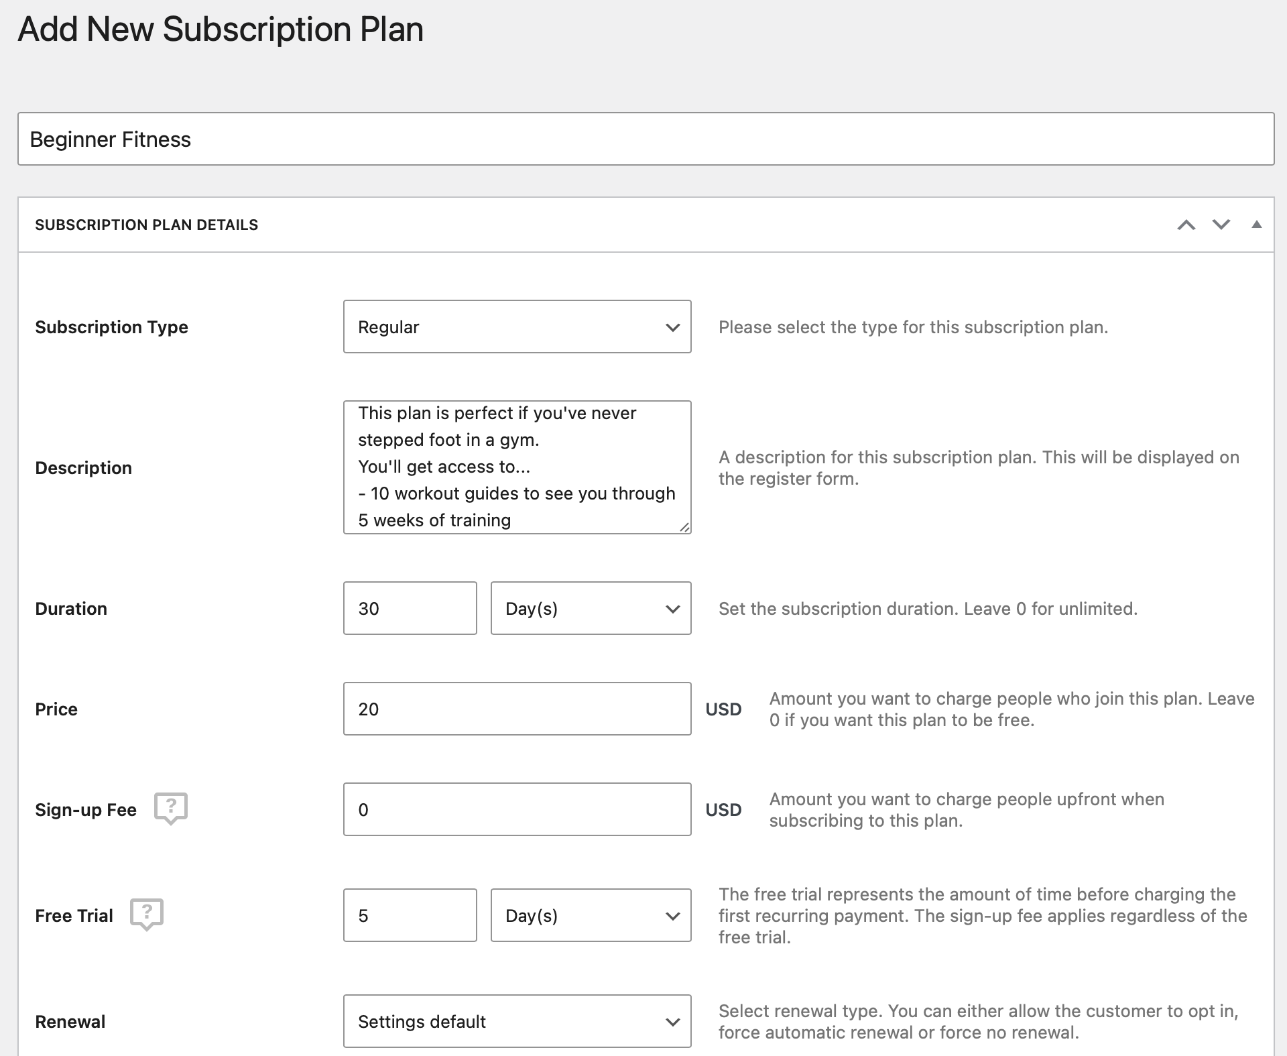The height and width of the screenshot is (1056, 1287).
Task: Collapse the Subscription Plan Details panel
Action: [x=1257, y=225]
